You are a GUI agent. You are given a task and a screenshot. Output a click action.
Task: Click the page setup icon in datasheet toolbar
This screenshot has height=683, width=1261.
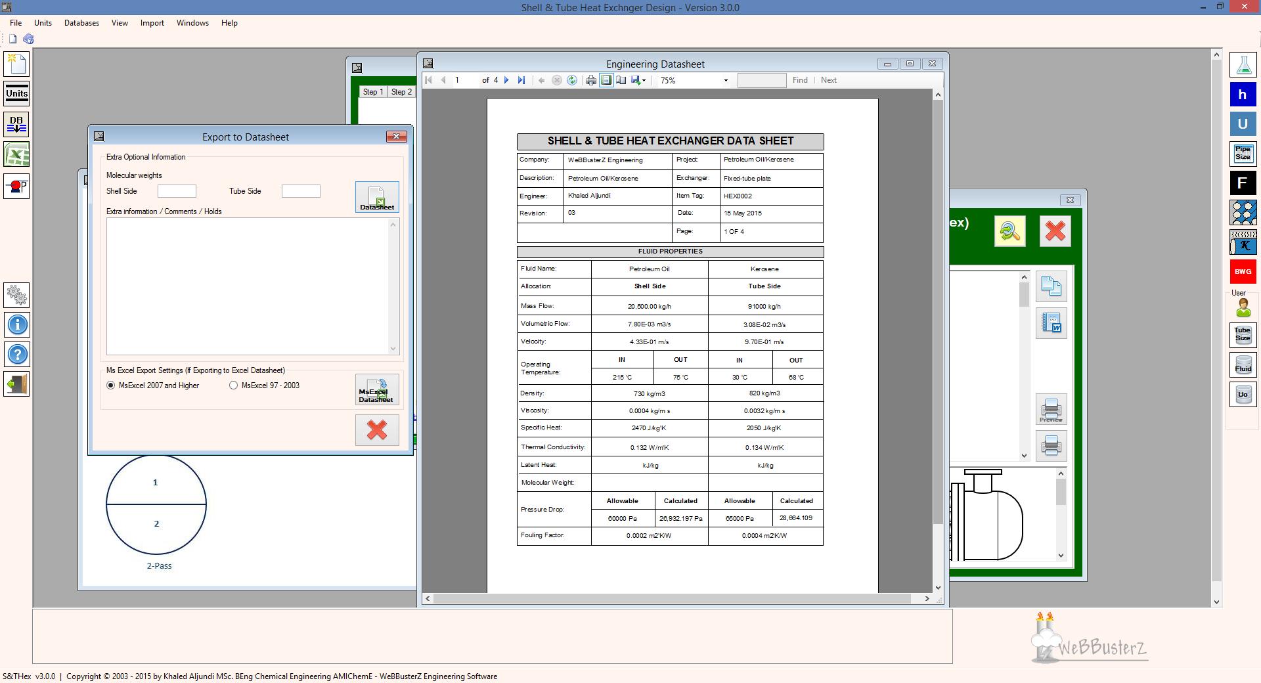coord(621,80)
